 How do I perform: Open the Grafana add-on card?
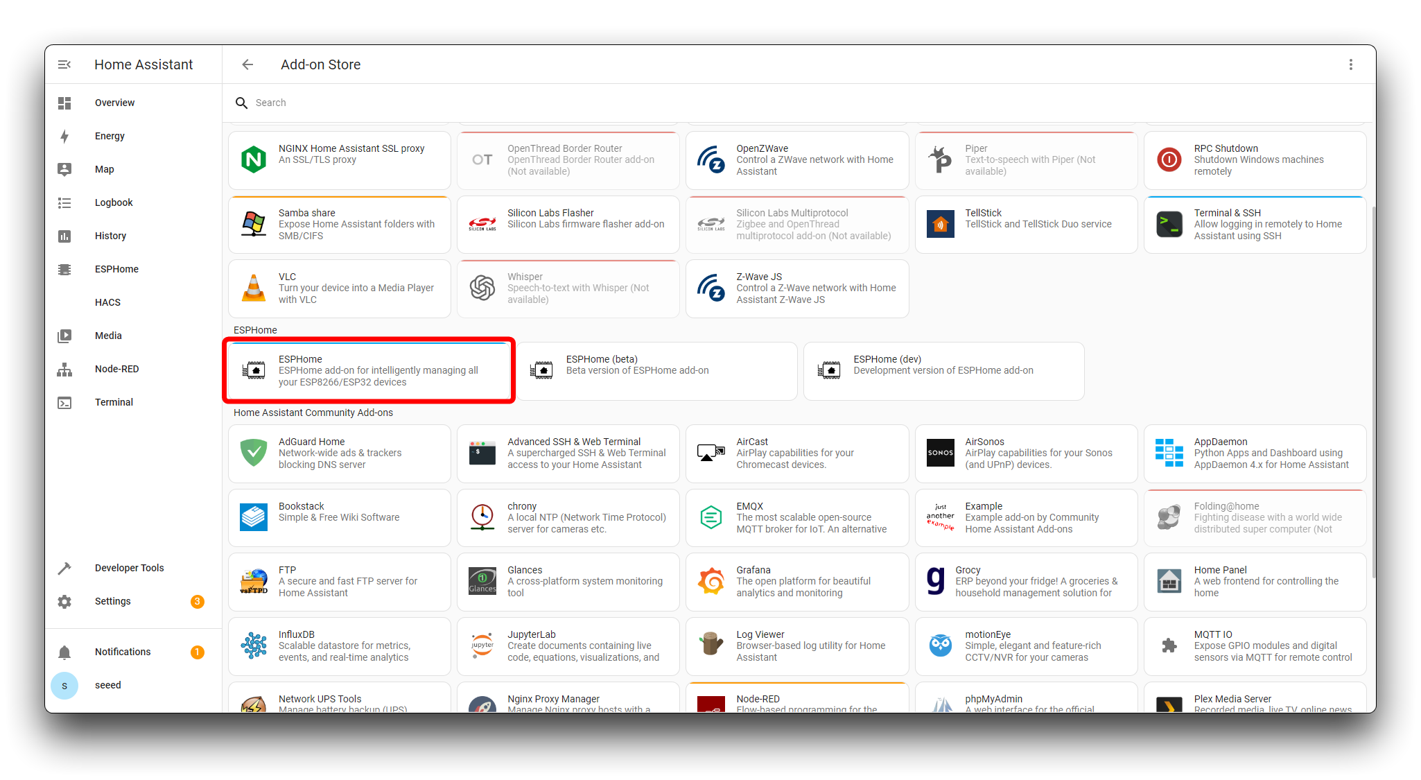point(797,582)
